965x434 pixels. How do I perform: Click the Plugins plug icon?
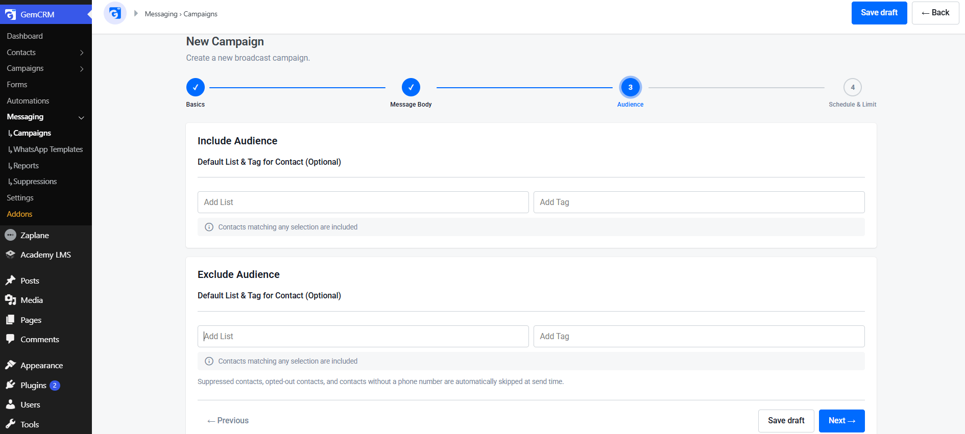tap(10, 385)
